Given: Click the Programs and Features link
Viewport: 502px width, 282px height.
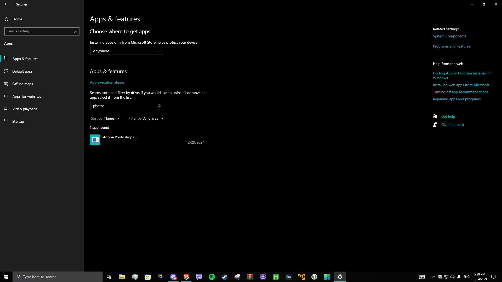Looking at the screenshot, I should pyautogui.click(x=451, y=46).
